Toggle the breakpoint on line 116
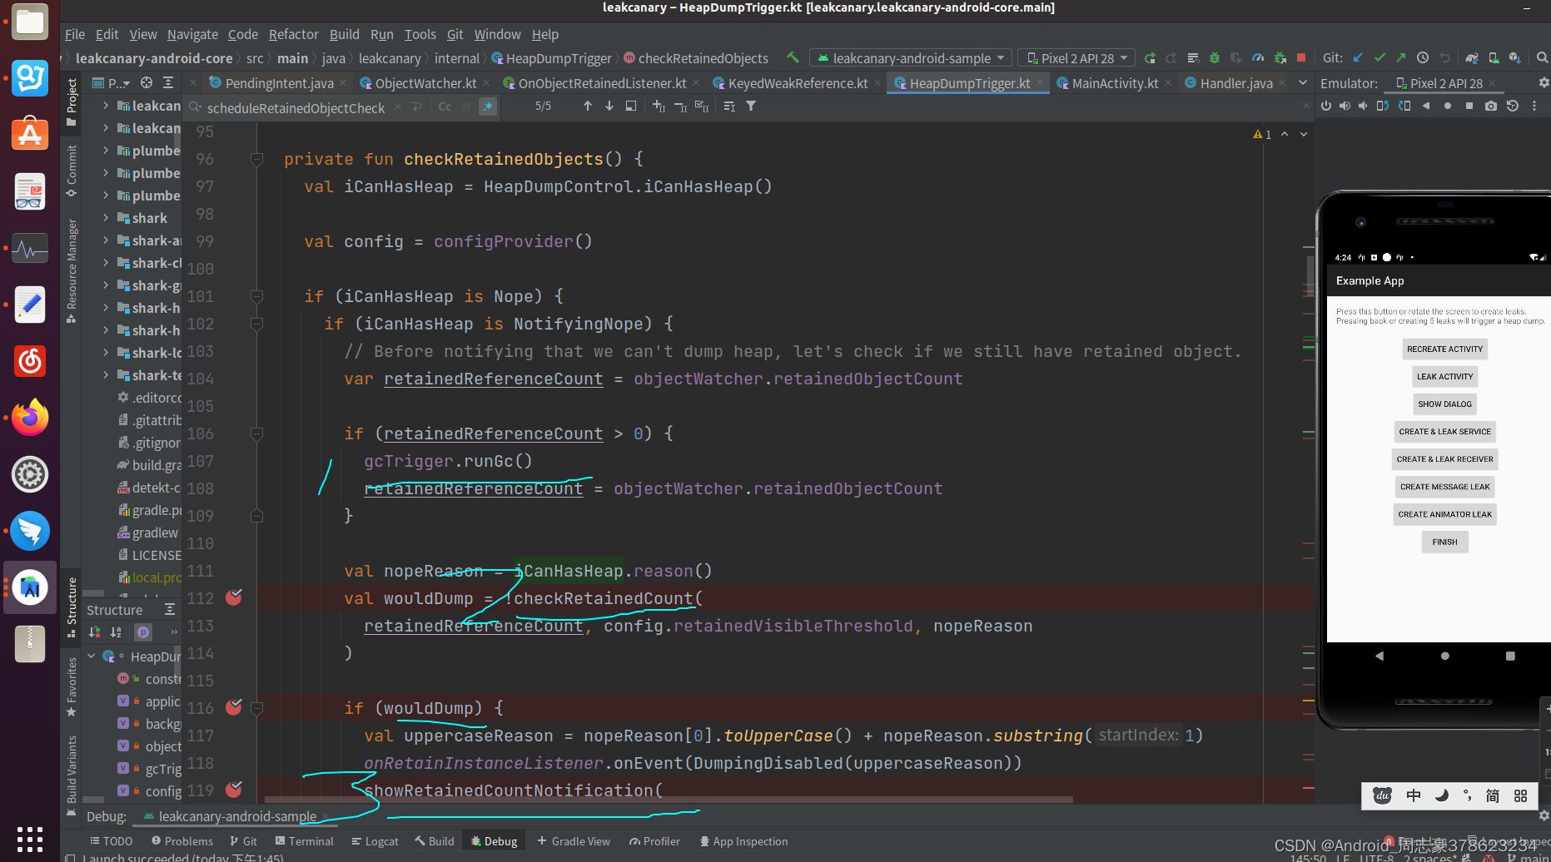This screenshot has height=862, width=1551. pyautogui.click(x=234, y=707)
